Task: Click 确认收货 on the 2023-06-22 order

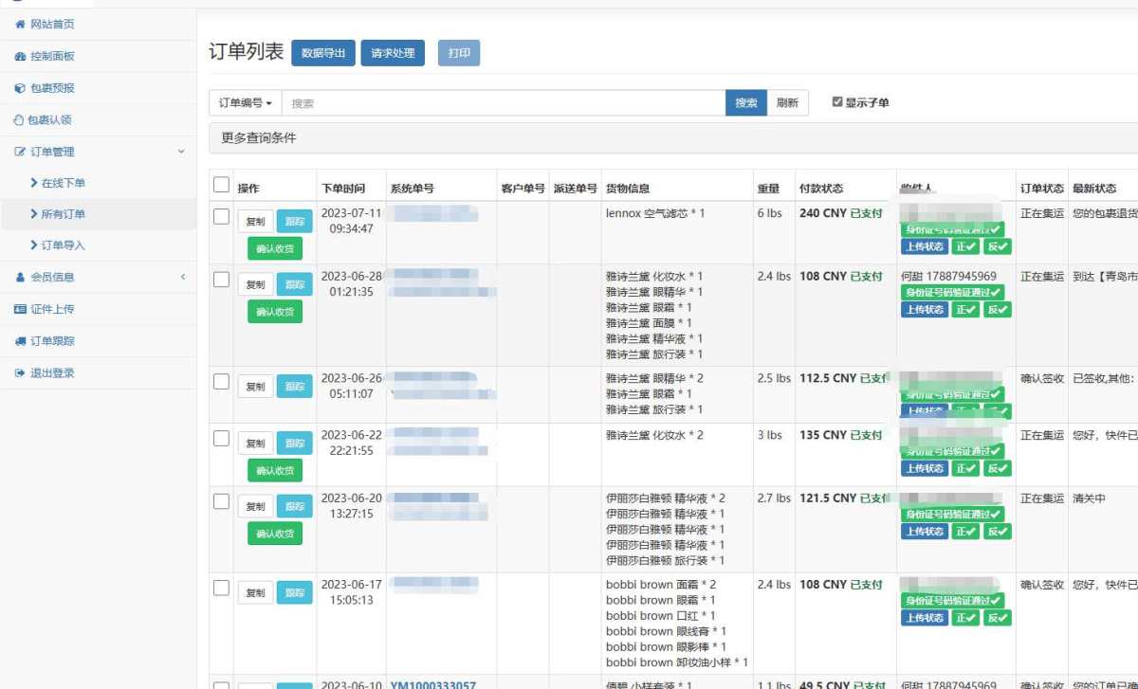Action: point(275,471)
